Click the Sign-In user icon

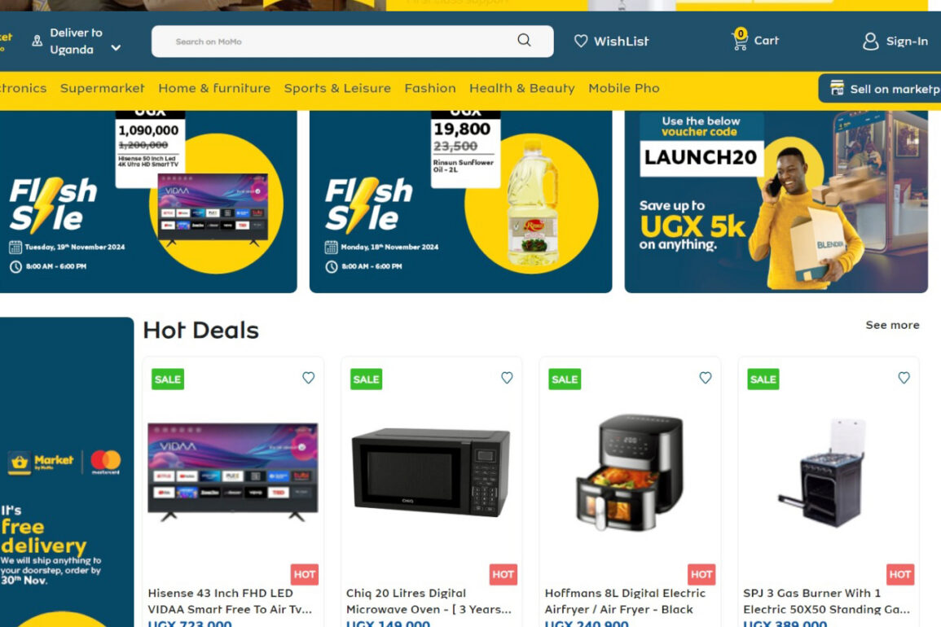coord(870,42)
